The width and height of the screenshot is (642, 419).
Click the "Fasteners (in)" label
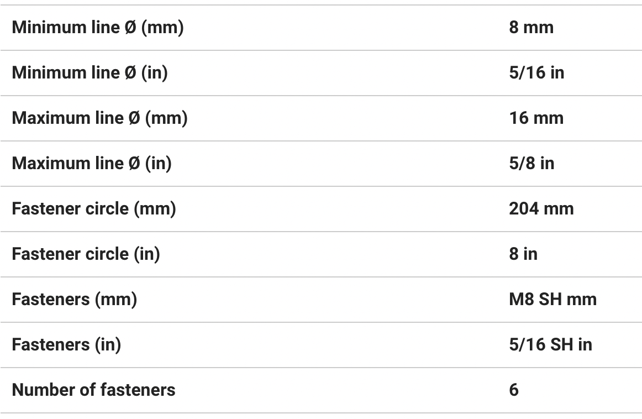click(x=66, y=345)
